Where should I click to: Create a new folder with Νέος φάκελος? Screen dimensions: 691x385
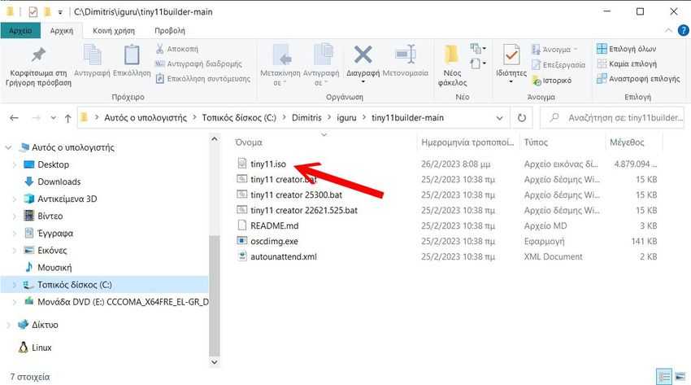coord(452,65)
